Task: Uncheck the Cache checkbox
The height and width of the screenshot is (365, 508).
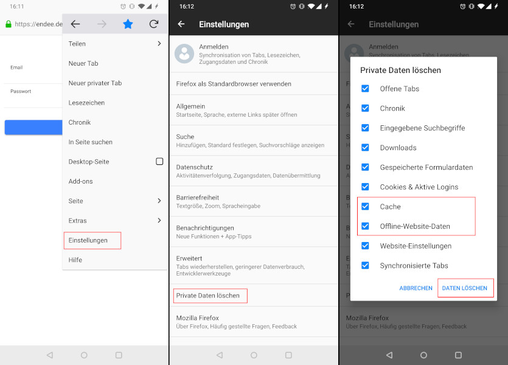Action: [365, 206]
